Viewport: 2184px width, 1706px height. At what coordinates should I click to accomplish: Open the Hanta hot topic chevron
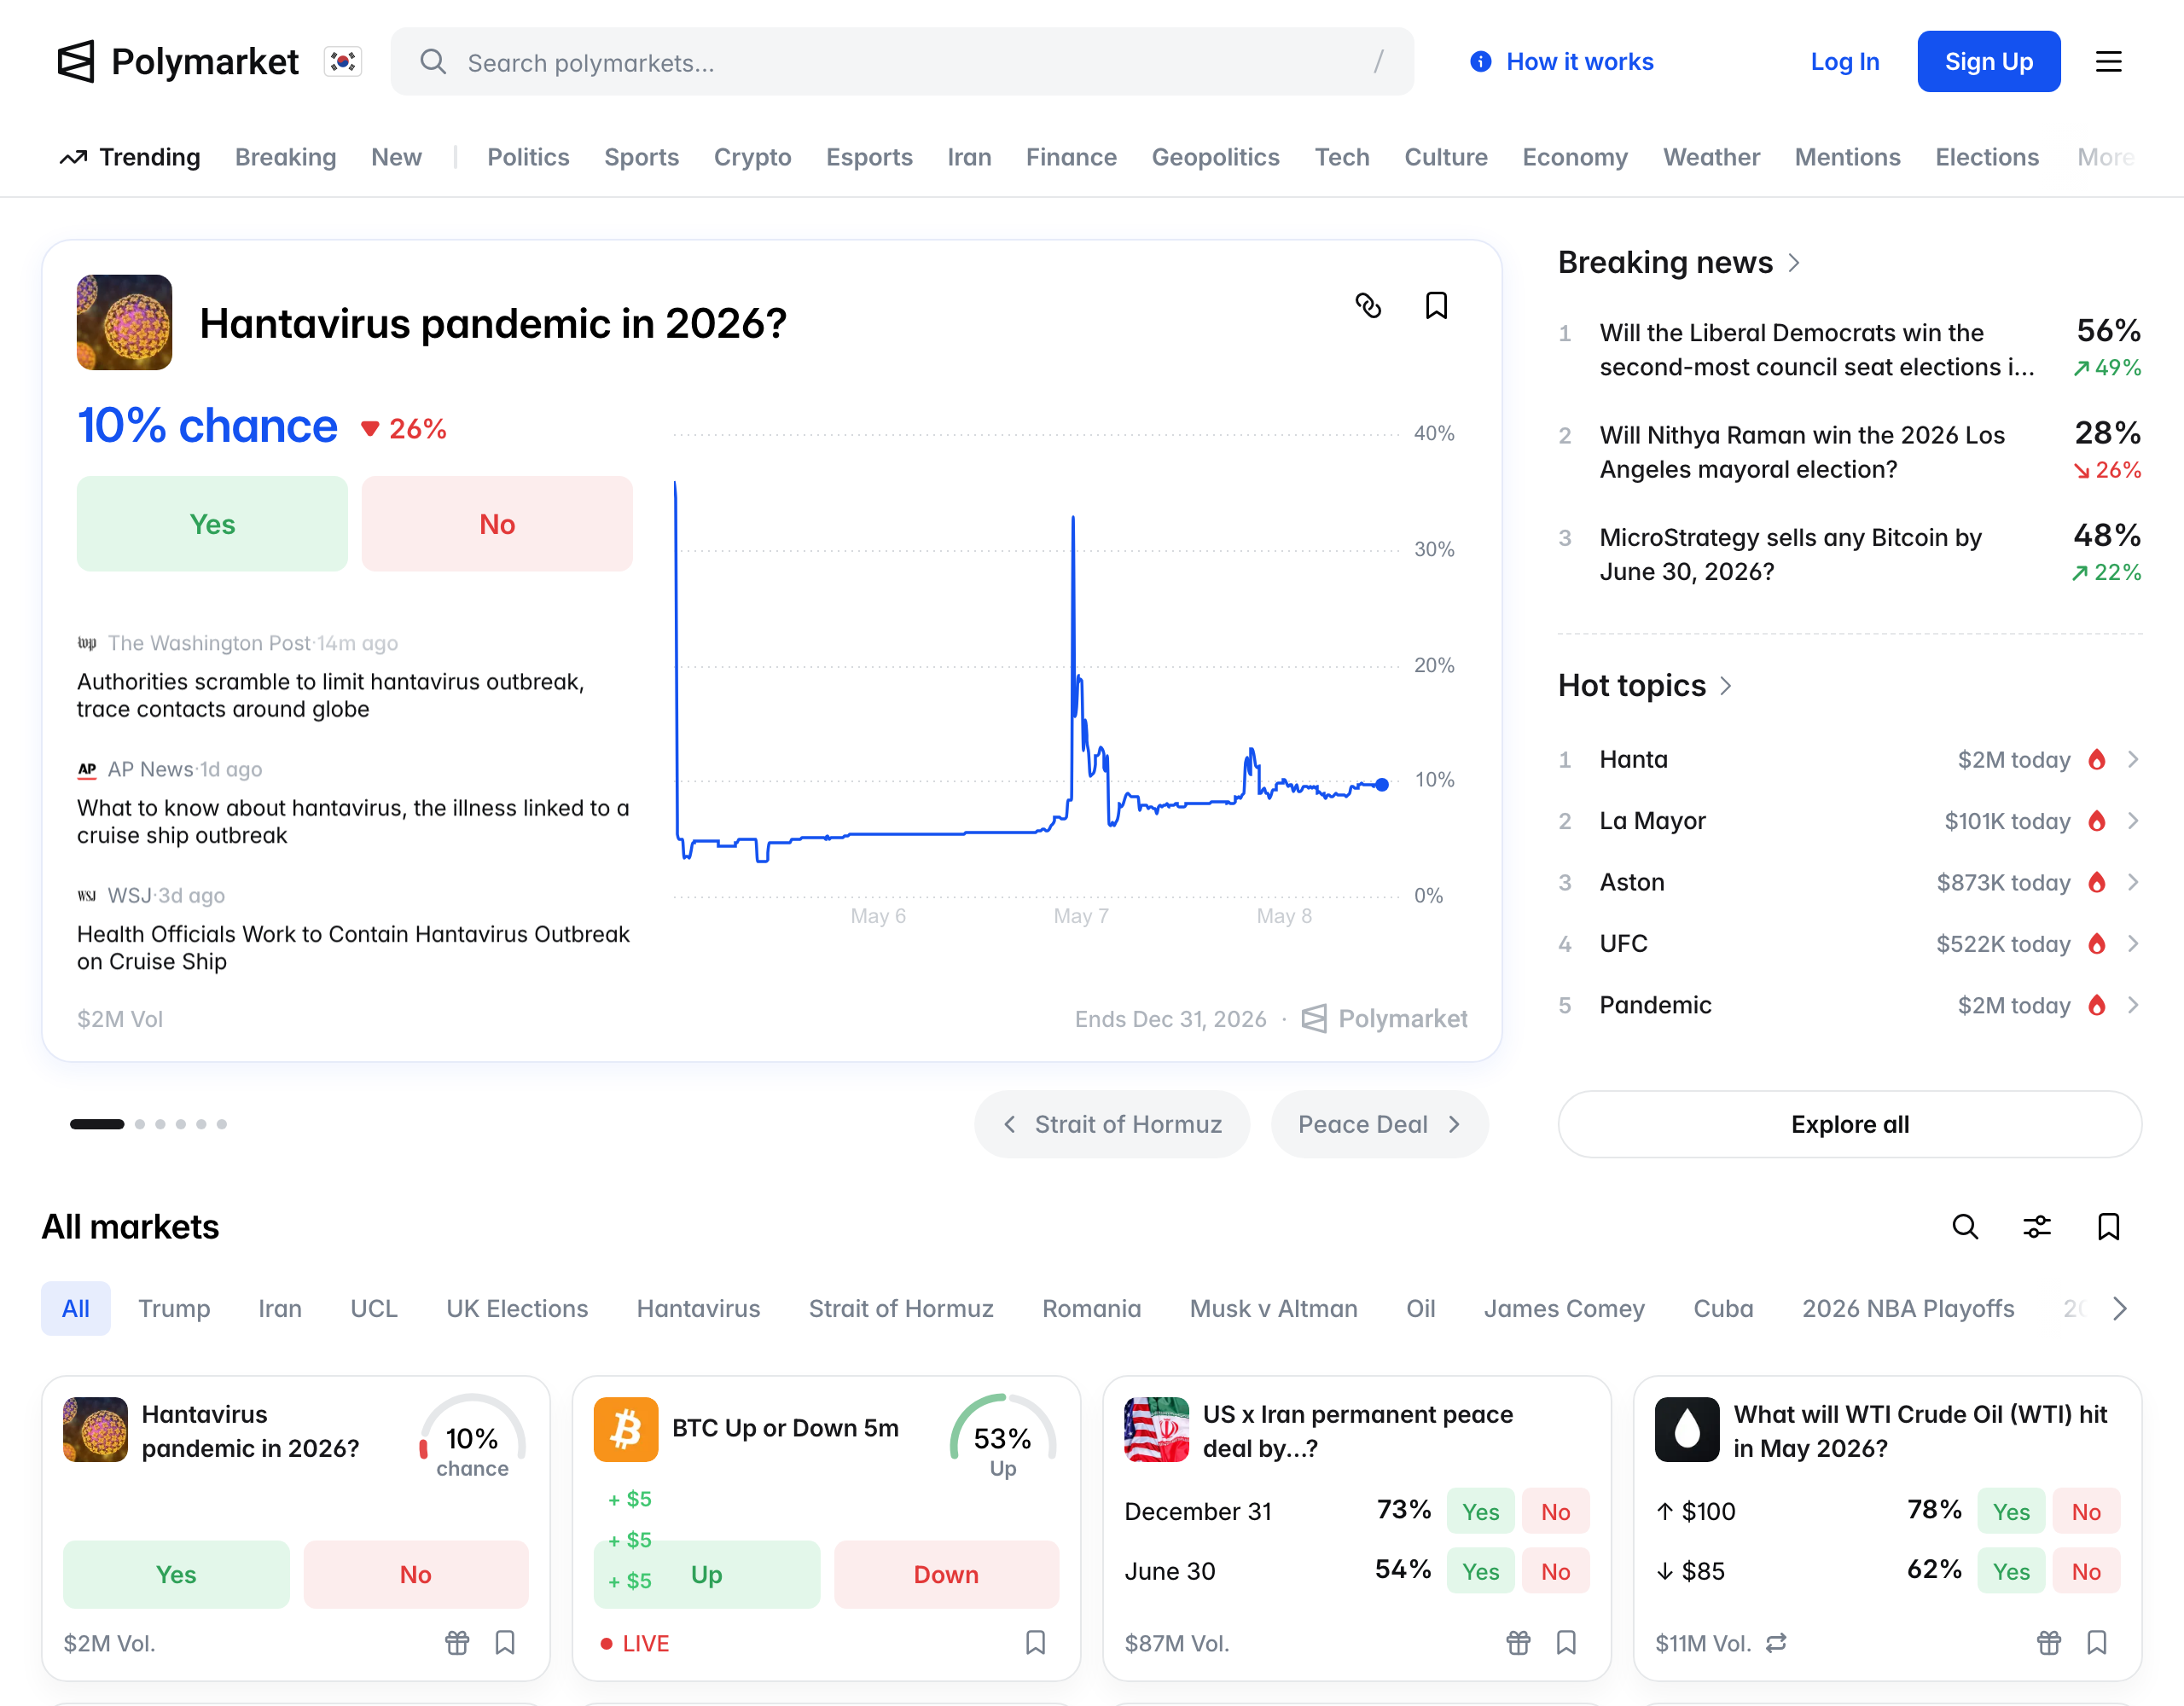2133,759
